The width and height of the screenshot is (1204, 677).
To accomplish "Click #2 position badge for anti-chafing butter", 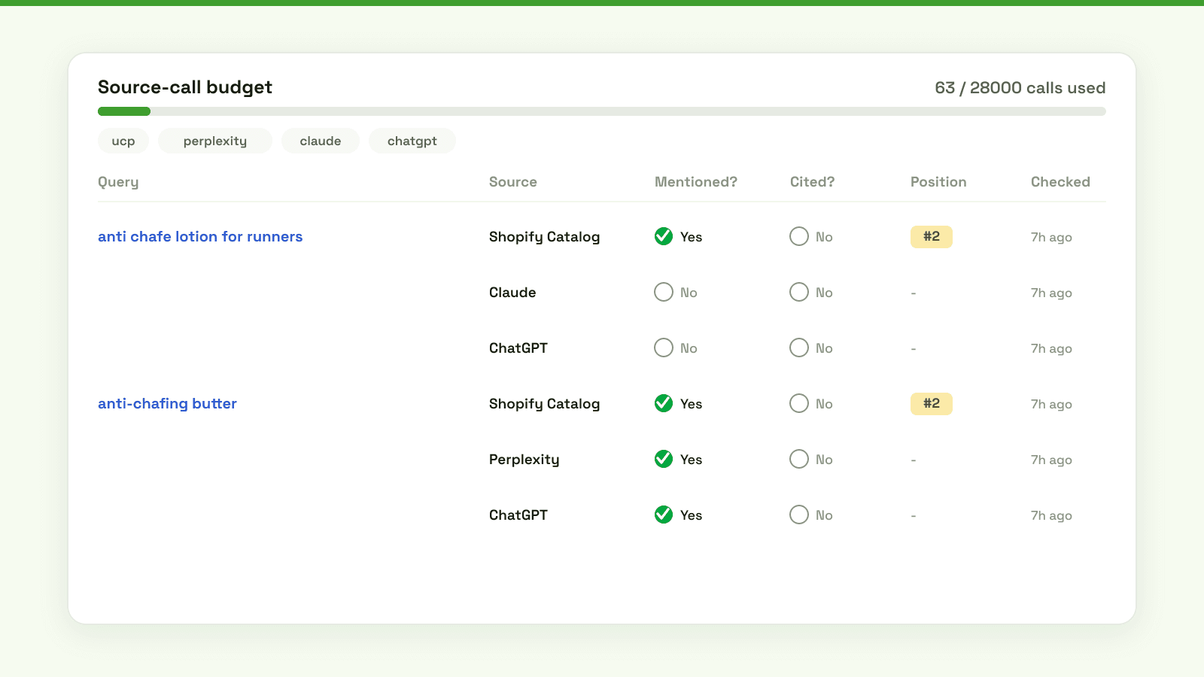I will click(x=932, y=403).
